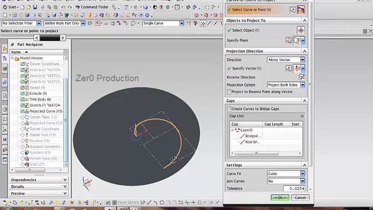Click navigator scroll-left arrow above Part Navigator
The image size is (373, 210).
click(36, 37)
